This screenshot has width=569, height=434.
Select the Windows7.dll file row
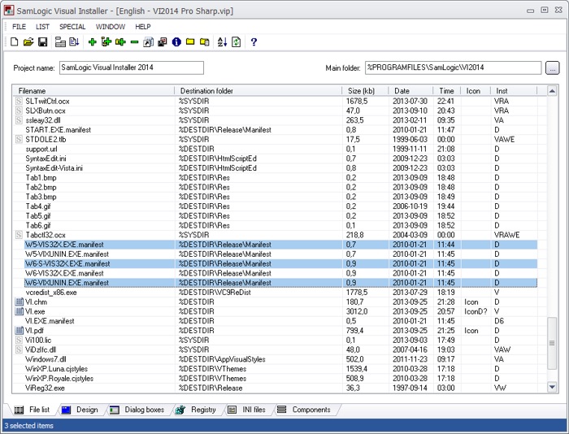click(275, 359)
